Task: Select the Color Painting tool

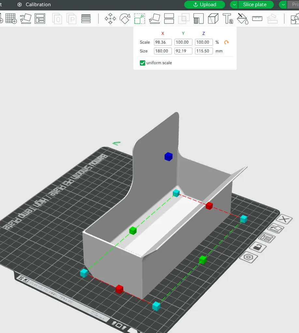Action: click(242, 19)
